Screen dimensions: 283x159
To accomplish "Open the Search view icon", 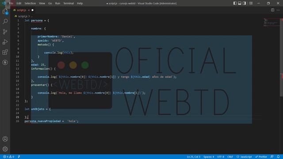I will click(5, 22).
